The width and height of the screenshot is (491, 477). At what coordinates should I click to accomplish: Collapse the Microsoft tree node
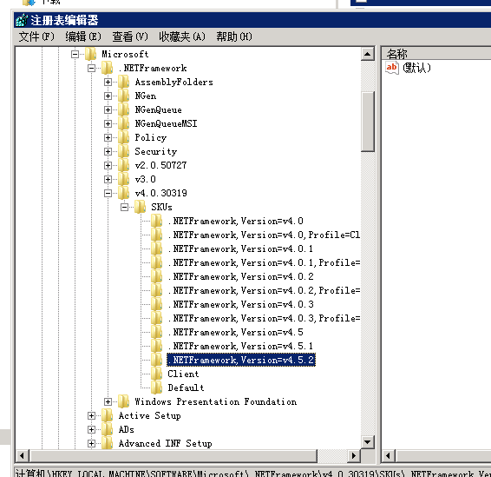pos(75,54)
